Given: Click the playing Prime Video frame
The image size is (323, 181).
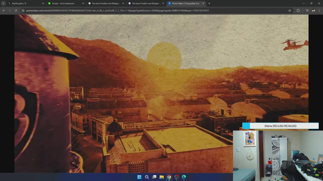Looking at the screenshot, I should pyautogui.click(x=161, y=94).
